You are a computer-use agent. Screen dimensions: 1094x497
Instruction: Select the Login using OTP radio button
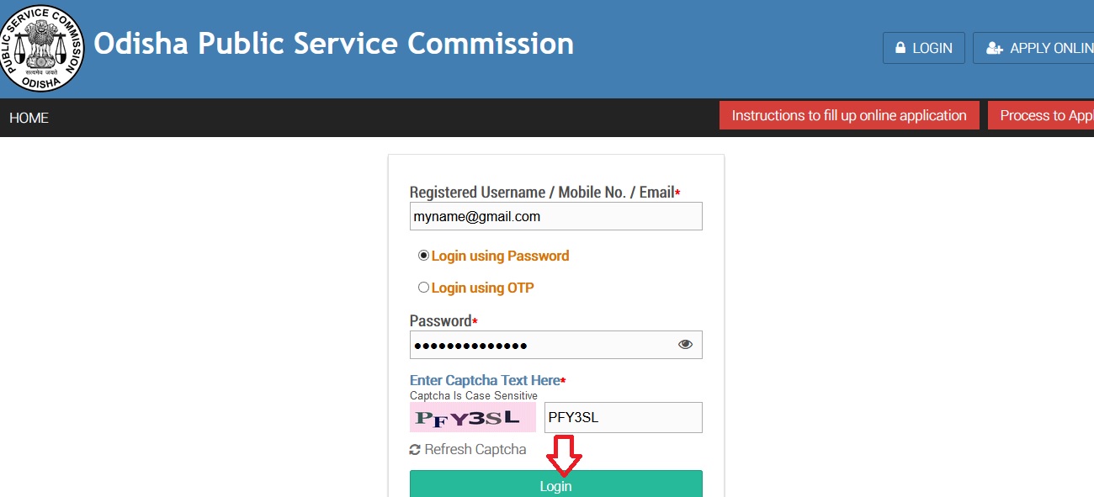tap(423, 288)
